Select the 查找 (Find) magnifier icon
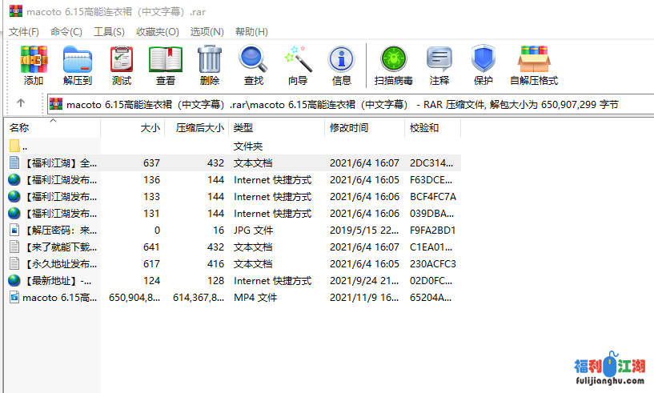The image size is (654, 393). point(254,64)
